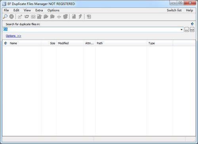
Task: Click the last toolbar icon showing document list
Action: pos(89,17)
